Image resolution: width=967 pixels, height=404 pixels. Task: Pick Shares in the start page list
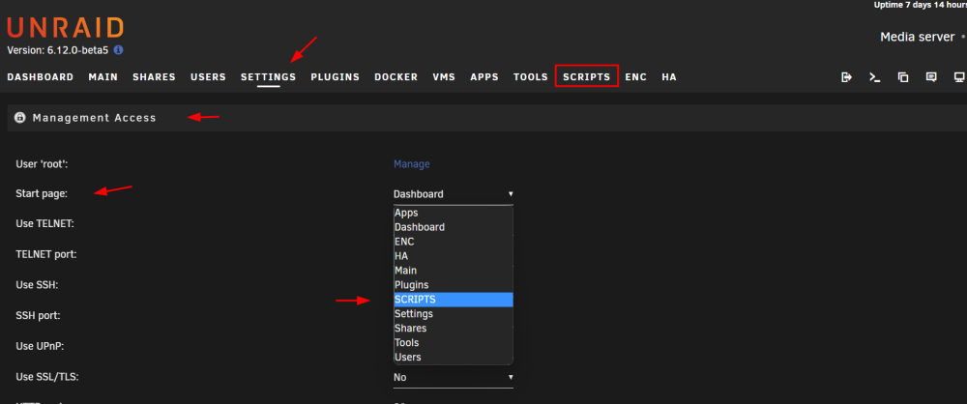[454, 329]
